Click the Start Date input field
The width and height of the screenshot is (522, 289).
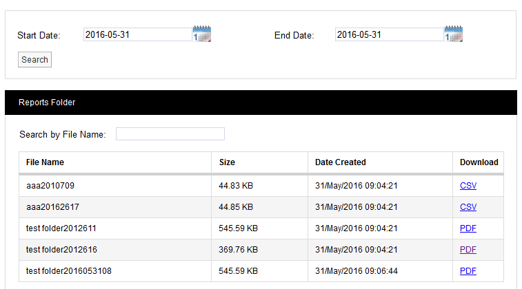(x=137, y=34)
